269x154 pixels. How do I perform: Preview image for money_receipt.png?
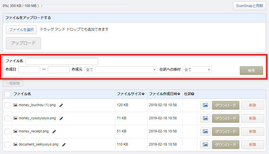point(205,132)
